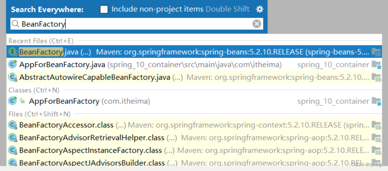Select AppForBeanFactory (com.itheima) class result

pos(194,101)
